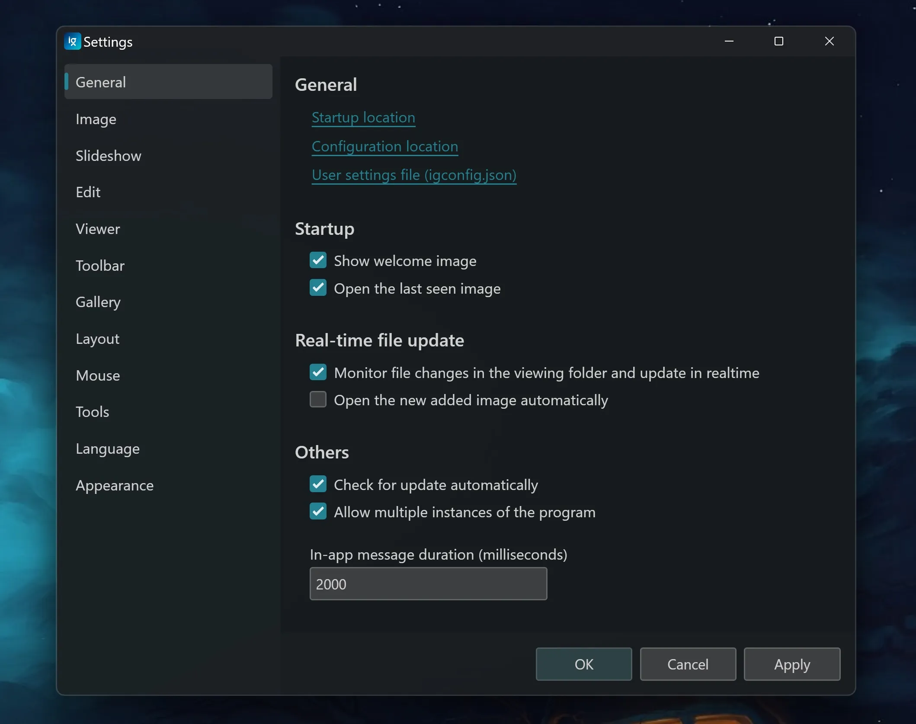Toggle Open the last seen image
Image resolution: width=916 pixels, height=724 pixels.
point(318,288)
